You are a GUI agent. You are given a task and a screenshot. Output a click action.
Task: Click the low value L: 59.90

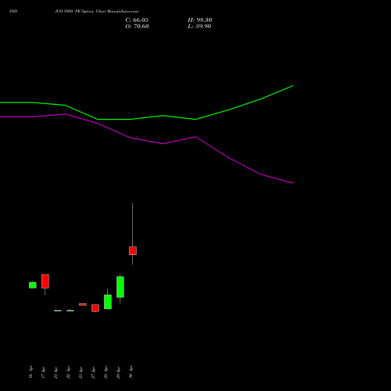[x=199, y=27]
